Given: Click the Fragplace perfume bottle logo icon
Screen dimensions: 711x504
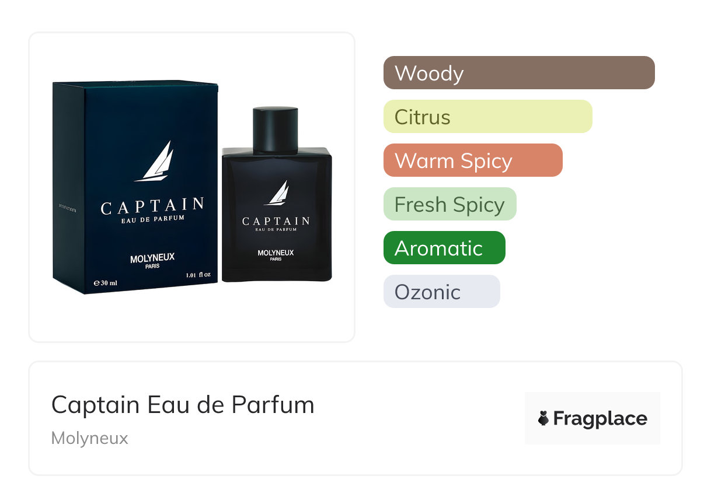Looking at the screenshot, I should [543, 418].
